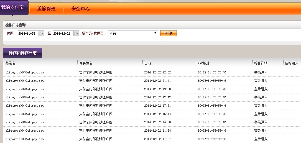The width and height of the screenshot is (301, 143).
Task: Select the 操作员操作日志 tab
Action: pyautogui.click(x=22, y=53)
